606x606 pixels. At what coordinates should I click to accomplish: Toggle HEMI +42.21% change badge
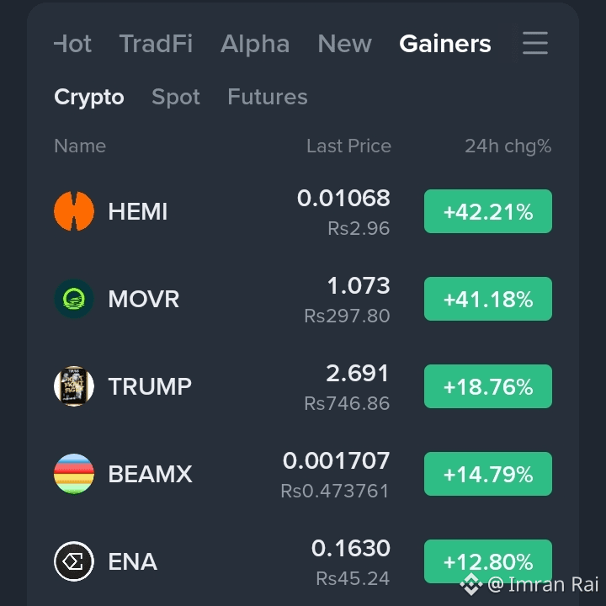(x=487, y=211)
